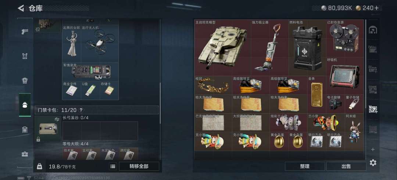Click the 转移全部 button
The width and height of the screenshot is (397, 180).
(139, 166)
